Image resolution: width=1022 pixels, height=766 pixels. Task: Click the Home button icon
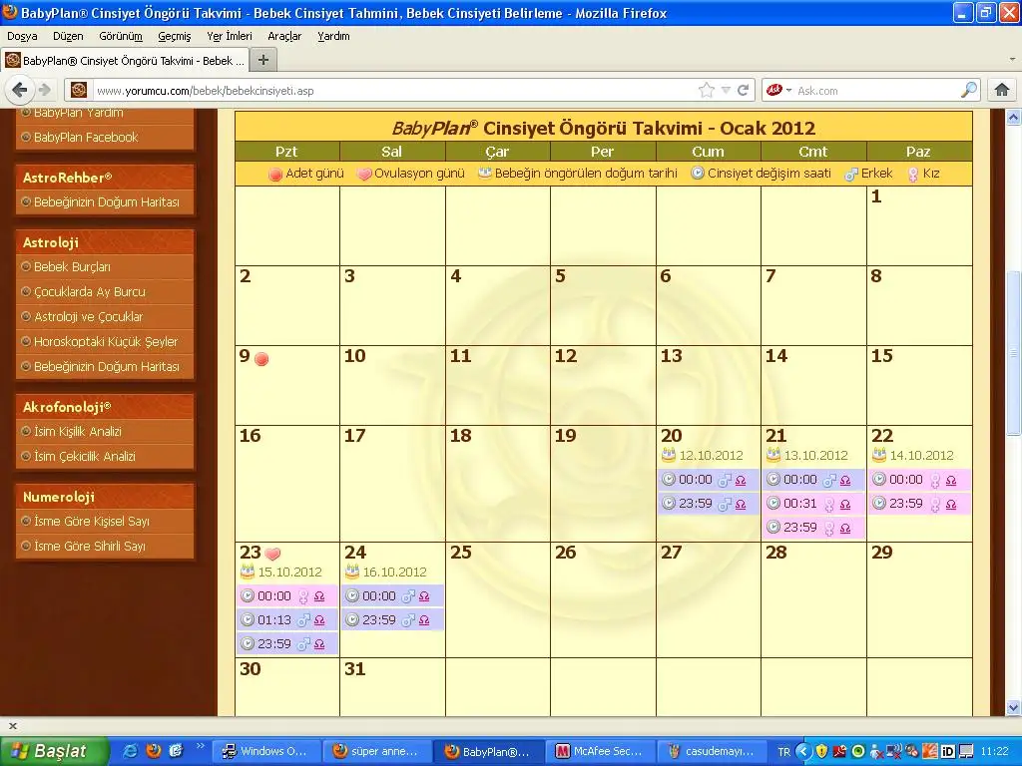pyautogui.click(x=1002, y=90)
